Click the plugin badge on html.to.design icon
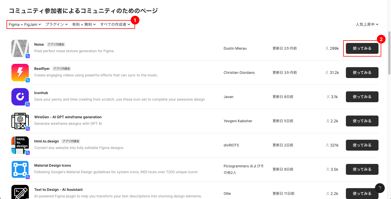Screen dimensions: 391x199 point(27,153)
